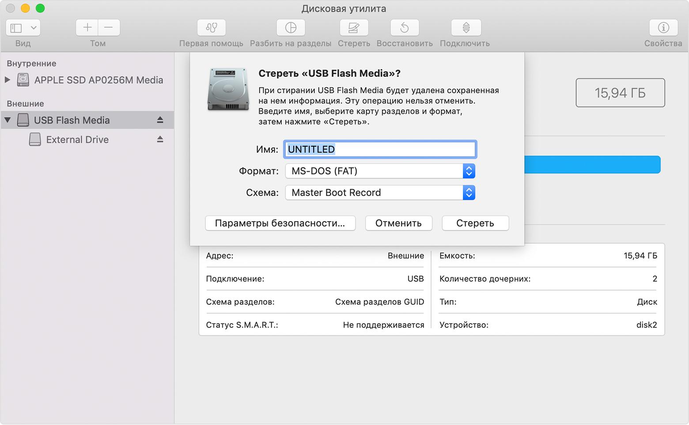Screen dimensions: 689x425
Task: Eject the External Drive volume
Action: (x=160, y=139)
